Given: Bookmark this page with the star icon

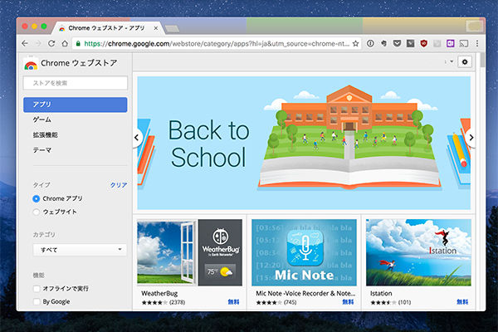Looking at the screenshot, I should pyautogui.click(x=356, y=43).
